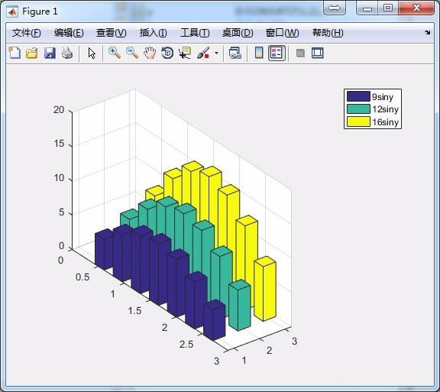The width and height of the screenshot is (440, 392).
Task: Open the 插入(I) menu
Action: 154,33
